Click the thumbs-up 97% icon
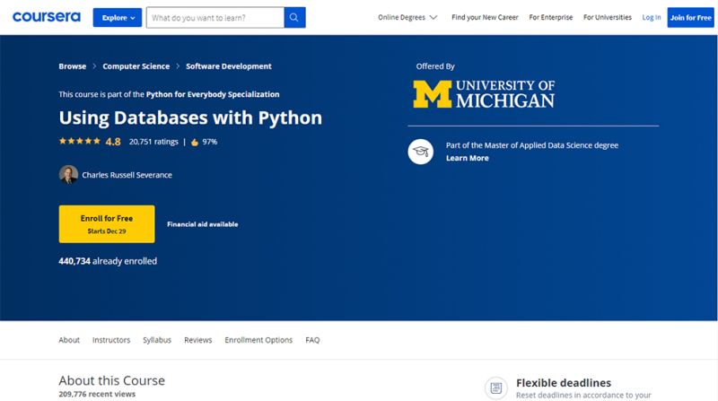718x401 pixels. 195,142
